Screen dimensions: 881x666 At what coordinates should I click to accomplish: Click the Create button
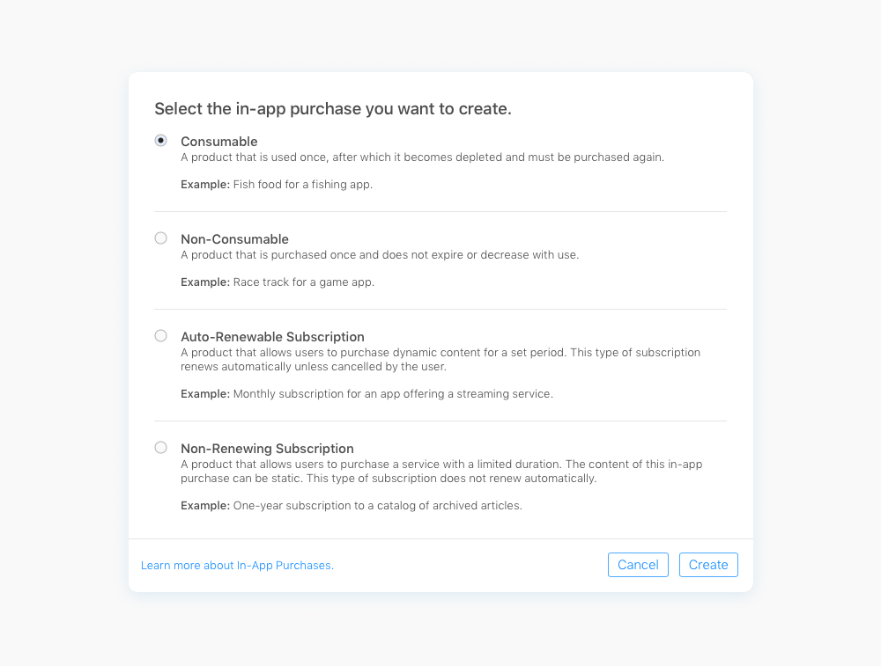(x=708, y=565)
